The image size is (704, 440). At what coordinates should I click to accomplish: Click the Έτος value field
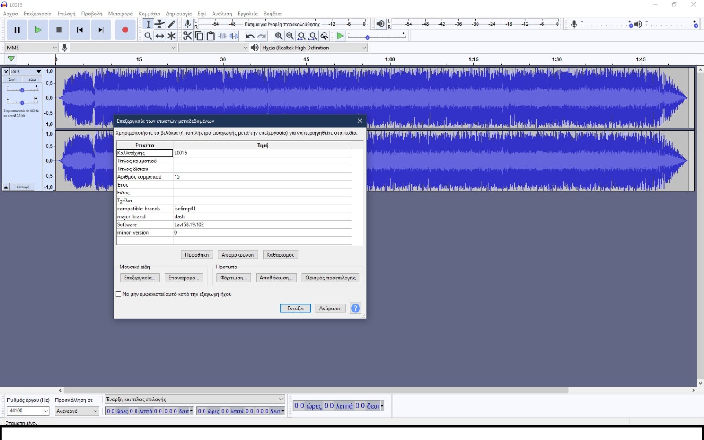tap(262, 185)
